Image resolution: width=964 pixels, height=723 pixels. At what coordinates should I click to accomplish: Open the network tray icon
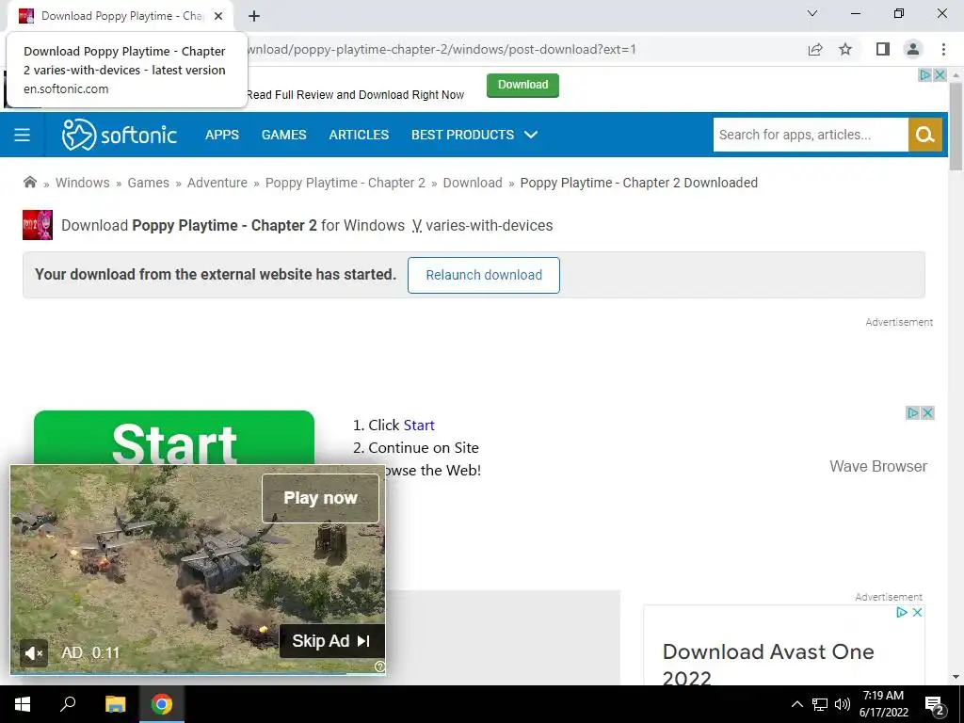pyautogui.click(x=820, y=704)
